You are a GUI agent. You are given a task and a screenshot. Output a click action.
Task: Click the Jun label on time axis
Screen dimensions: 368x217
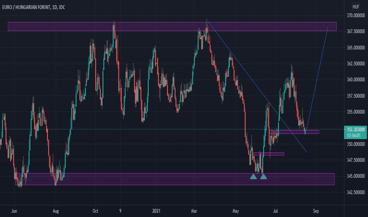tap(14, 211)
